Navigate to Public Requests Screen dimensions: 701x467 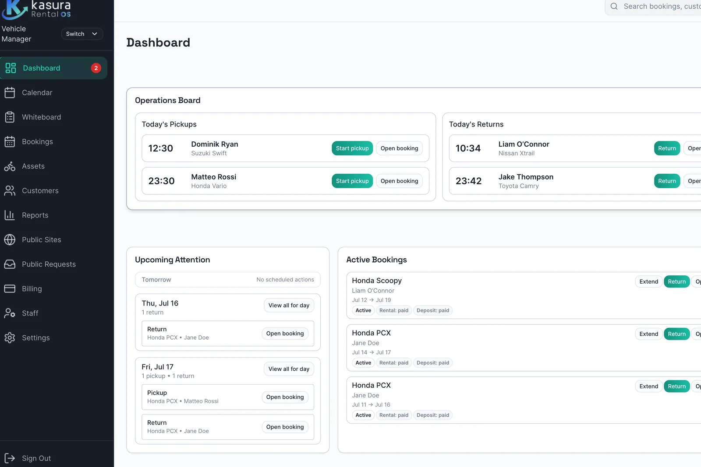click(53, 264)
